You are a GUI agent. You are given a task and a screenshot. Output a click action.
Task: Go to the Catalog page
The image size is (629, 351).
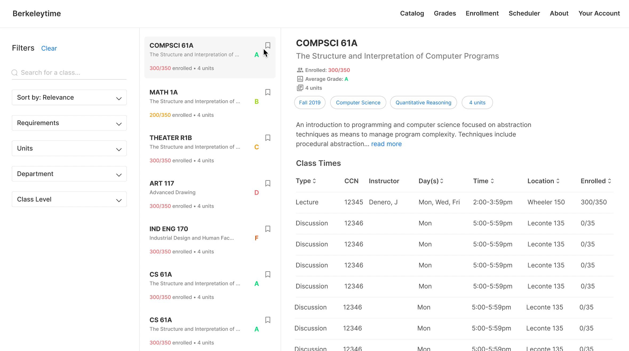click(412, 13)
